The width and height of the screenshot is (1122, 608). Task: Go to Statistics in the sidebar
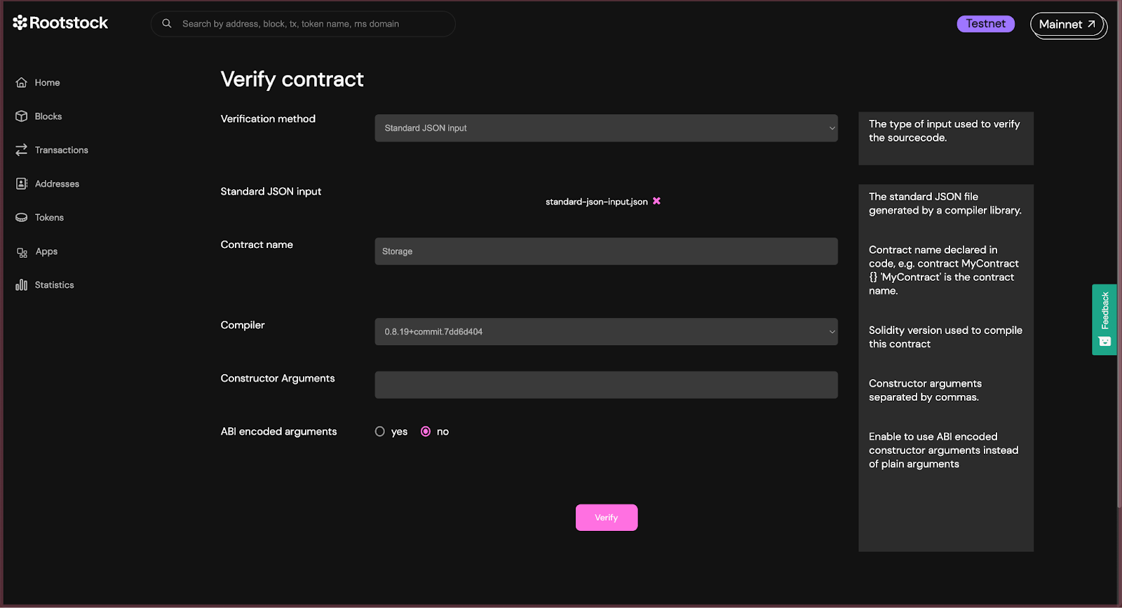pos(54,285)
